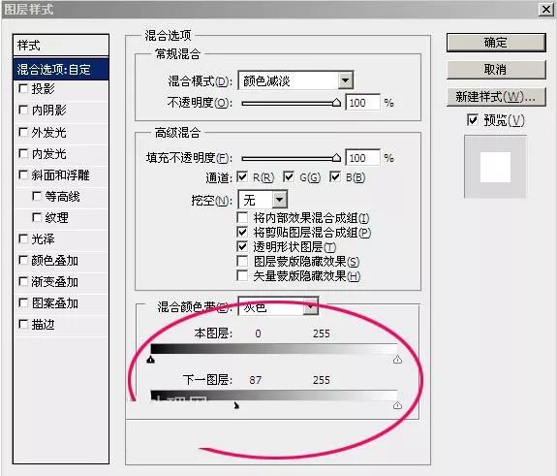Click 本图层 black point slider triangle
Screen dimensions: 557x476
150,360
